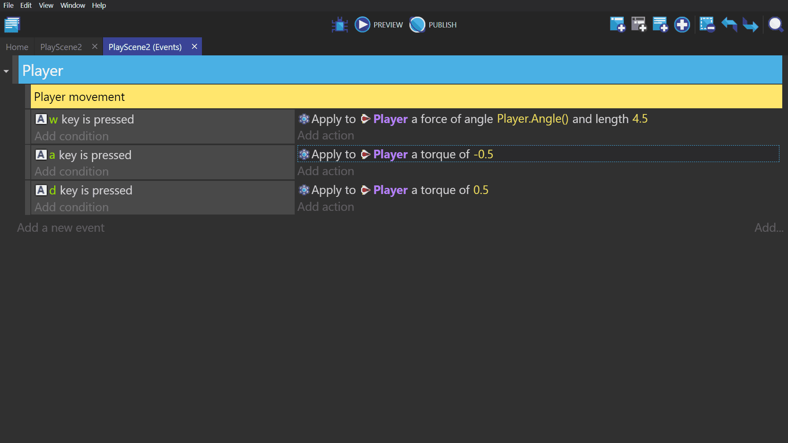The image size is (788, 443).
Task: Click the add new event icon
Action: [617, 25]
